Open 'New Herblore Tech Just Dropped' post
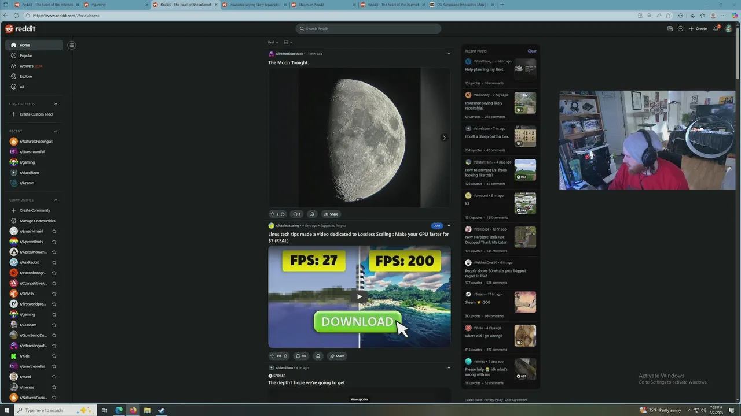 (x=486, y=240)
